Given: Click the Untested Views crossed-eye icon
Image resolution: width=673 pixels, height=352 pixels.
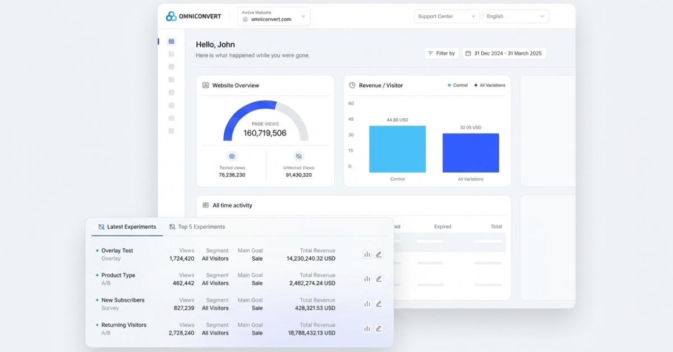Looking at the screenshot, I should point(298,156).
